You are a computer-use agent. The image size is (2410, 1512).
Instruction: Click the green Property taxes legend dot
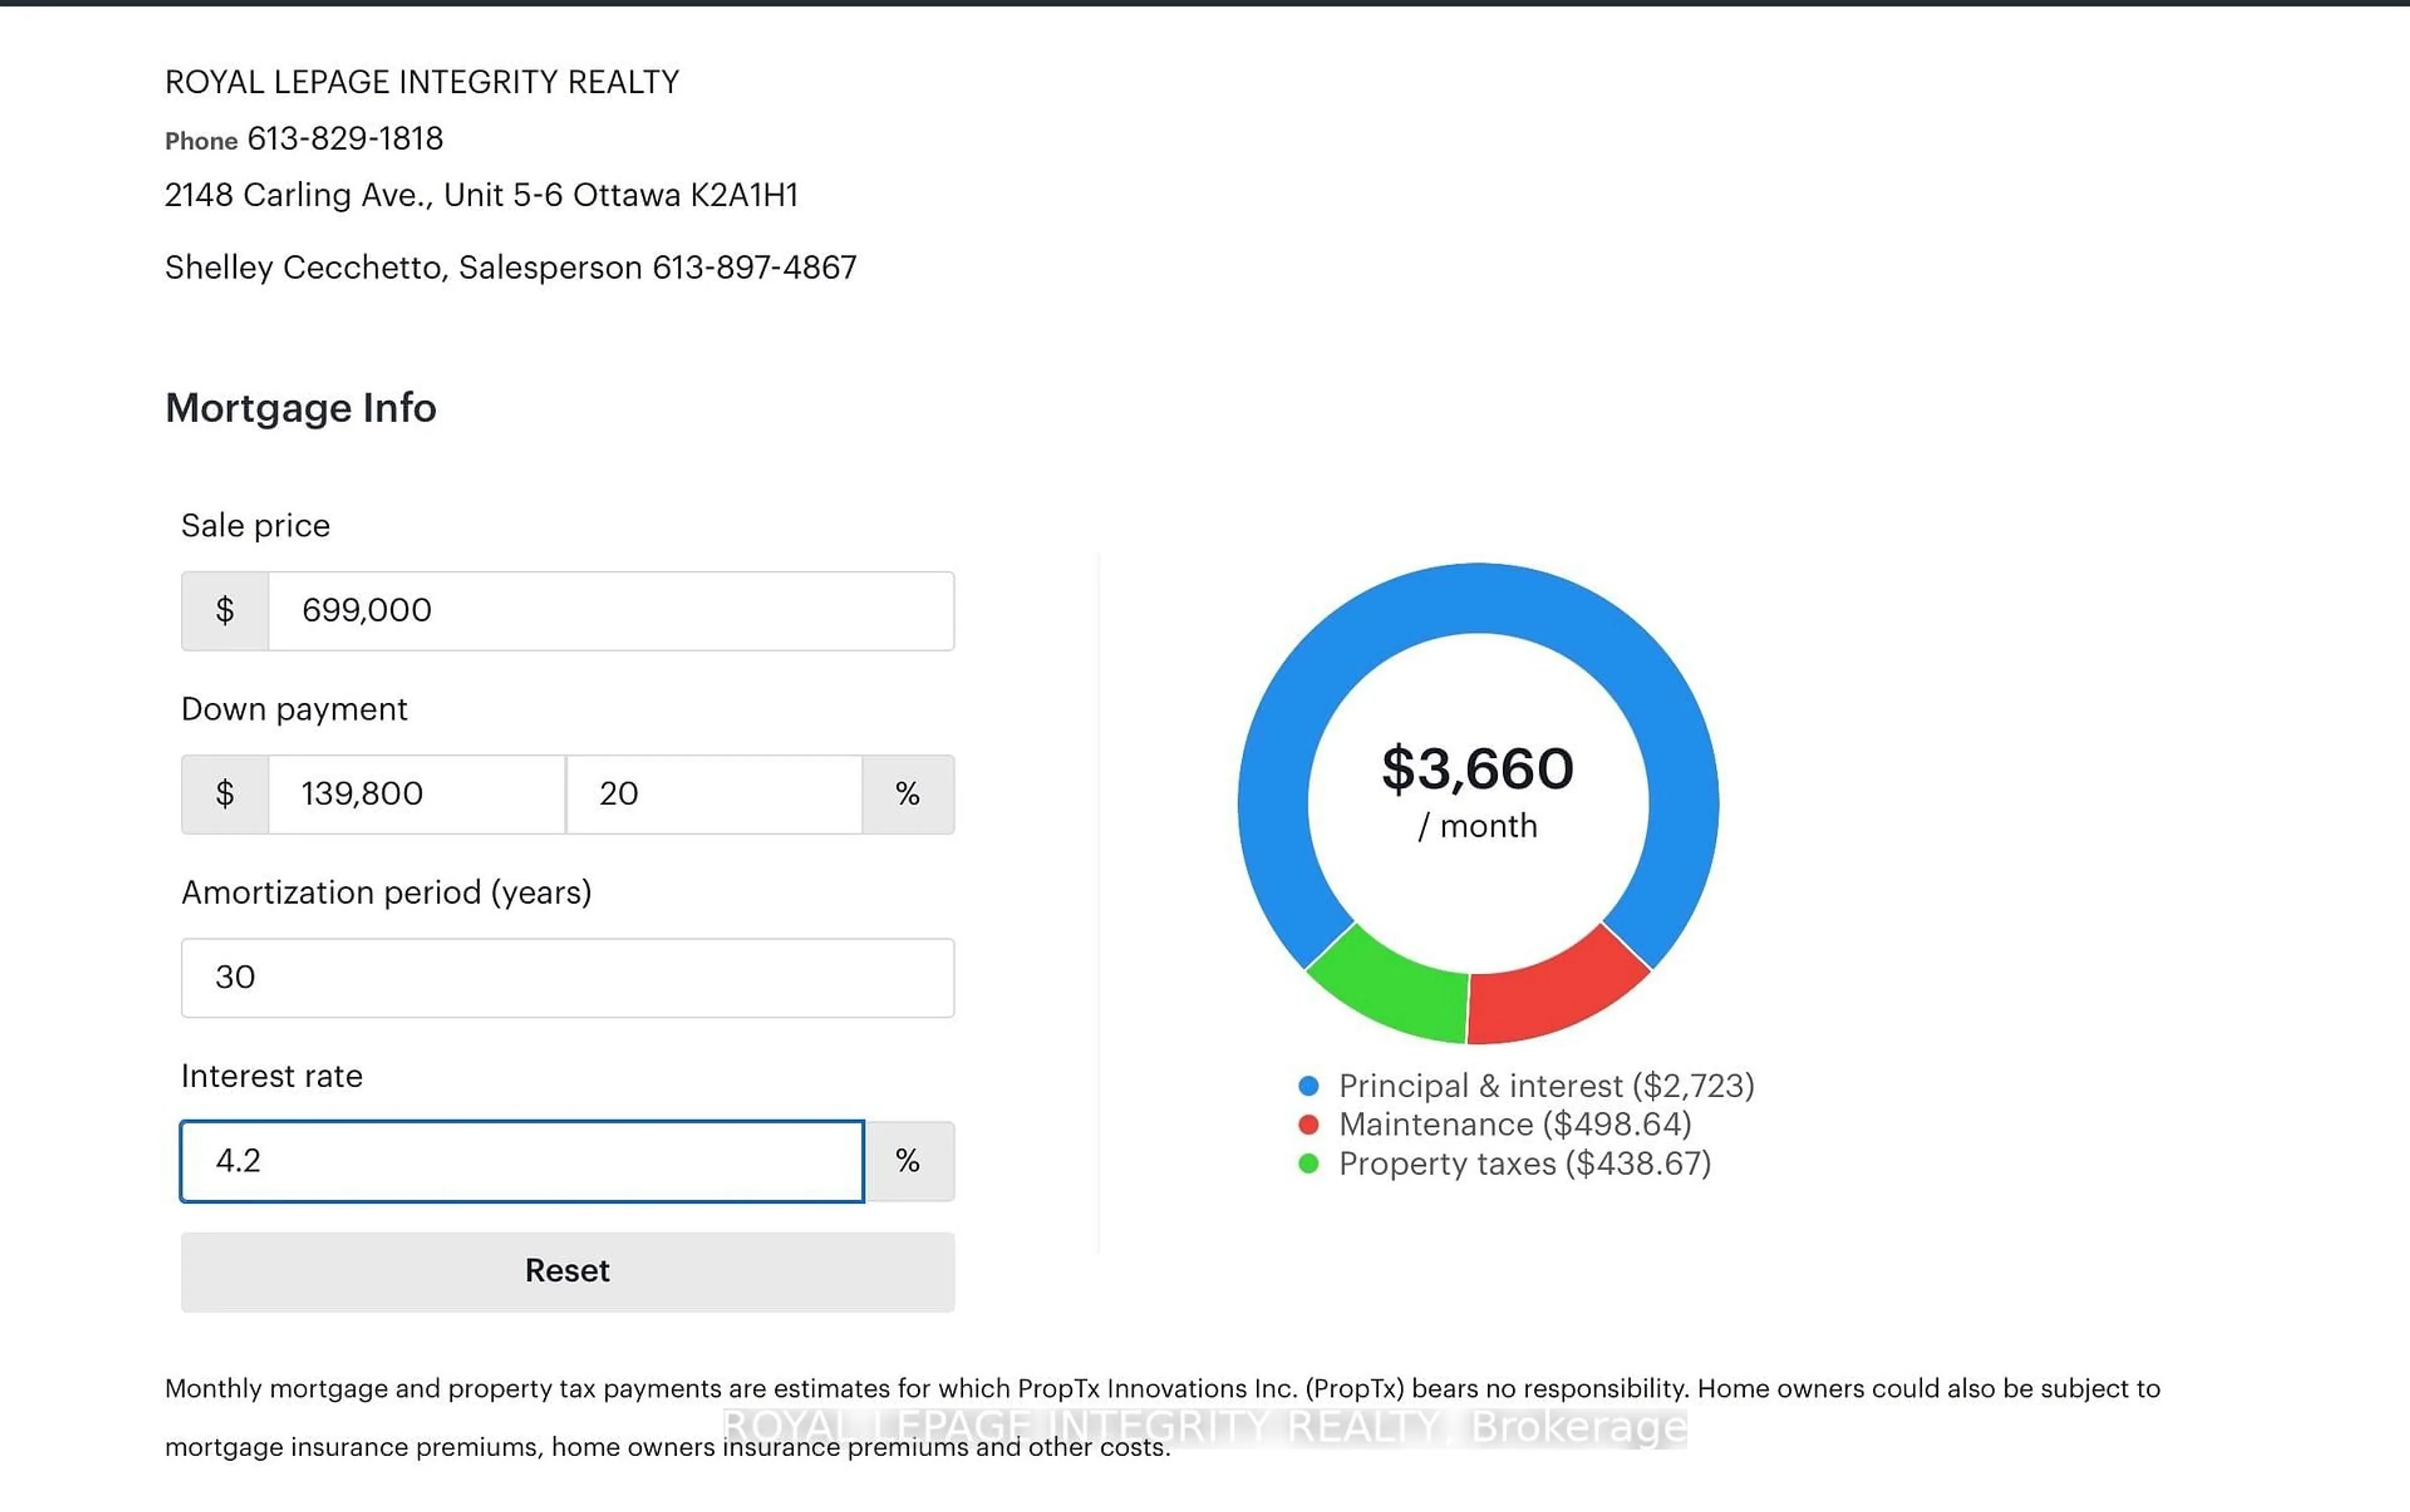point(1309,1164)
